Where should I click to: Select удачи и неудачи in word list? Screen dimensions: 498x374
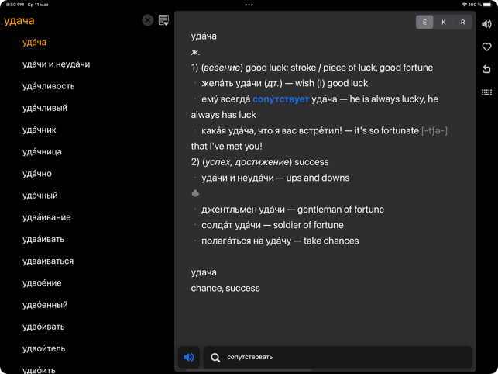[x=56, y=64]
